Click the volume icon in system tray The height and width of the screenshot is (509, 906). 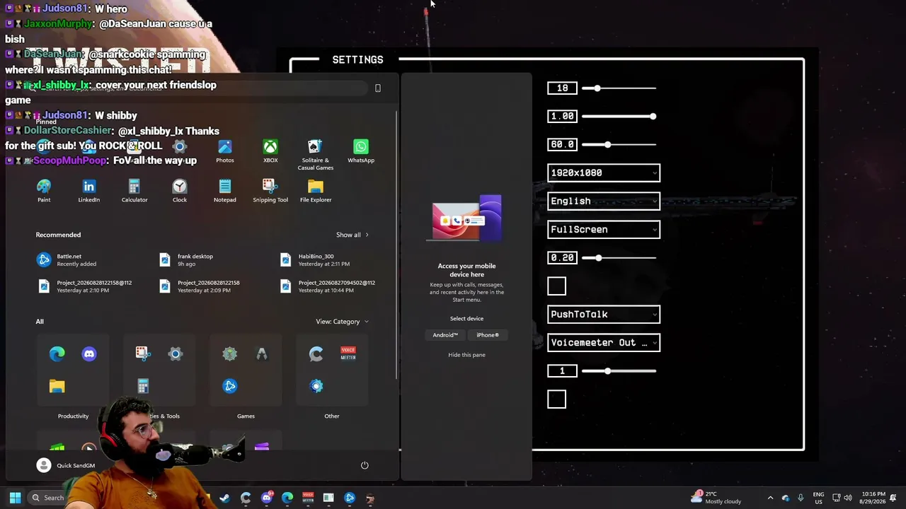(x=848, y=498)
